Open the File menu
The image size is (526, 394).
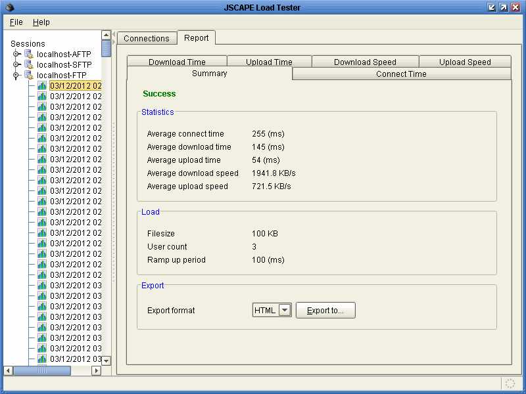16,22
